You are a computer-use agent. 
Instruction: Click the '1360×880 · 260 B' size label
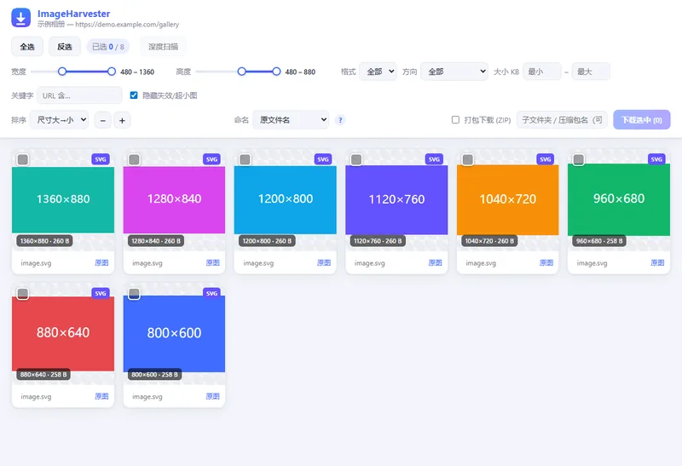(45, 240)
